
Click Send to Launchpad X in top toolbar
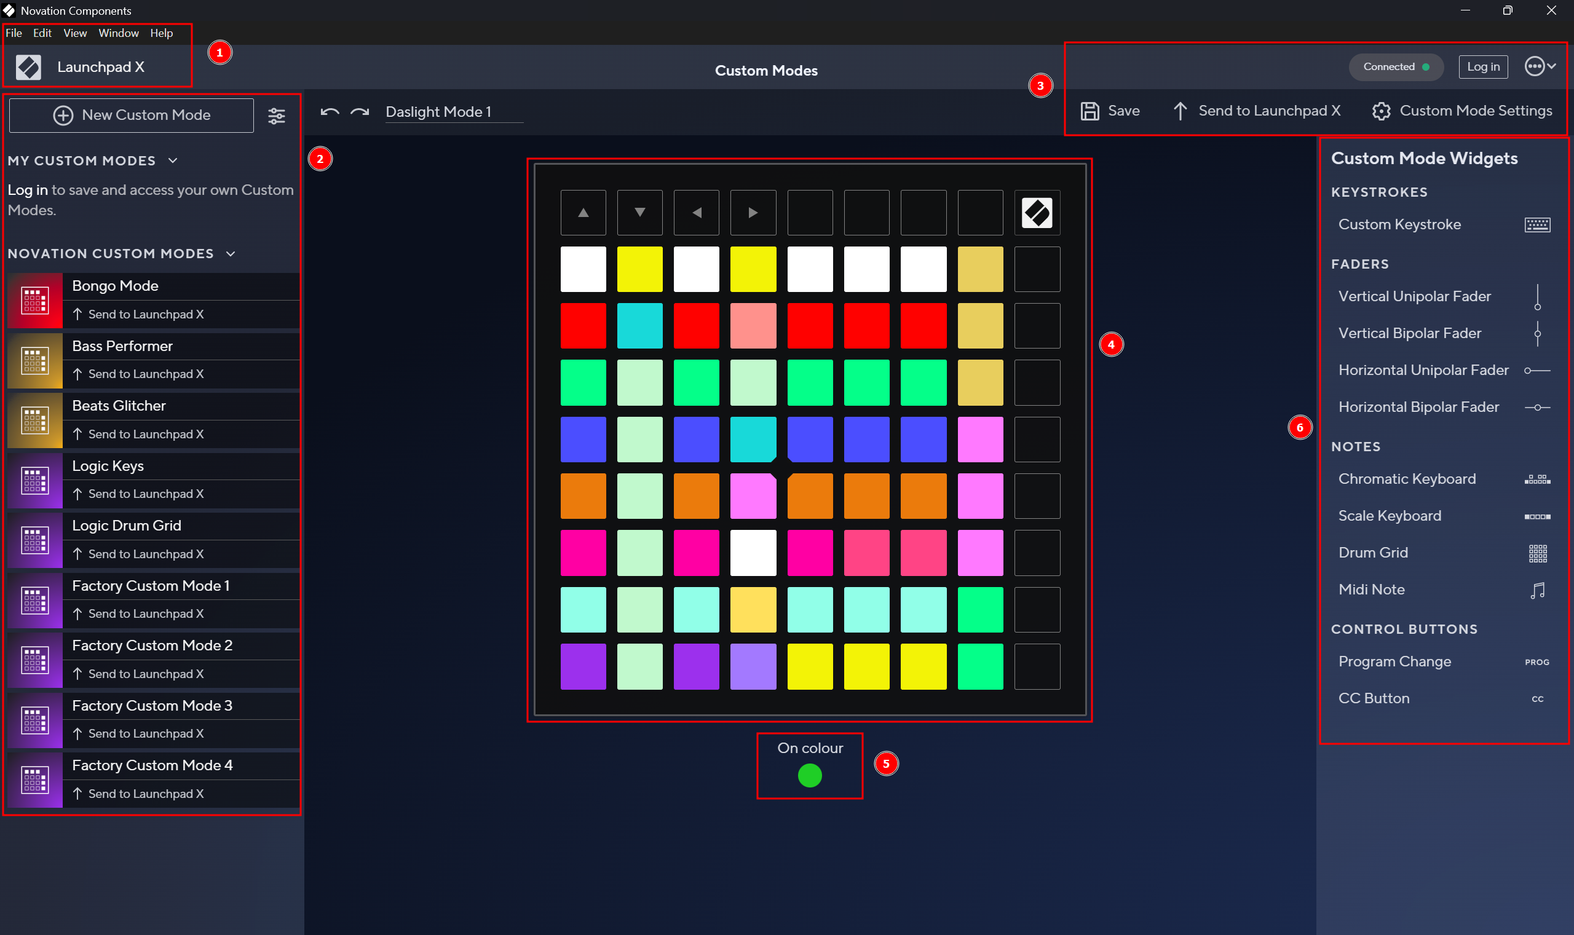[x=1256, y=111]
